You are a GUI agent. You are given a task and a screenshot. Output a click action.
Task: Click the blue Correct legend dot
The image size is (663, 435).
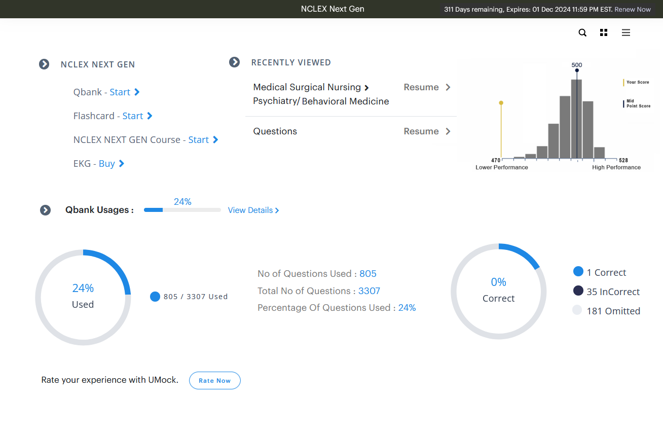[x=578, y=272]
